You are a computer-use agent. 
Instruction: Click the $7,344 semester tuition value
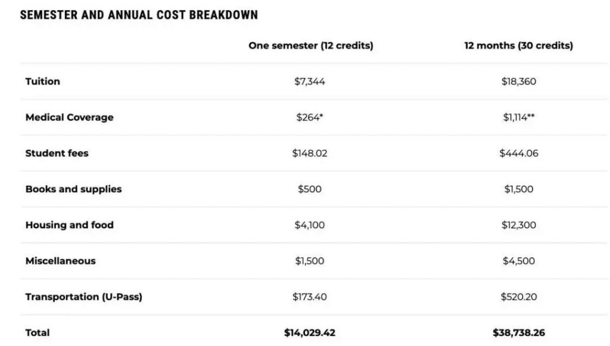pos(310,82)
